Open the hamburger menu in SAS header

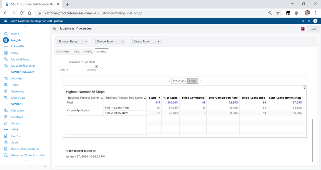click(5, 21)
